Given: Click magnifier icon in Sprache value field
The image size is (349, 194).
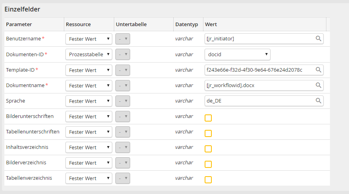Looking at the screenshot, I should [x=318, y=101].
